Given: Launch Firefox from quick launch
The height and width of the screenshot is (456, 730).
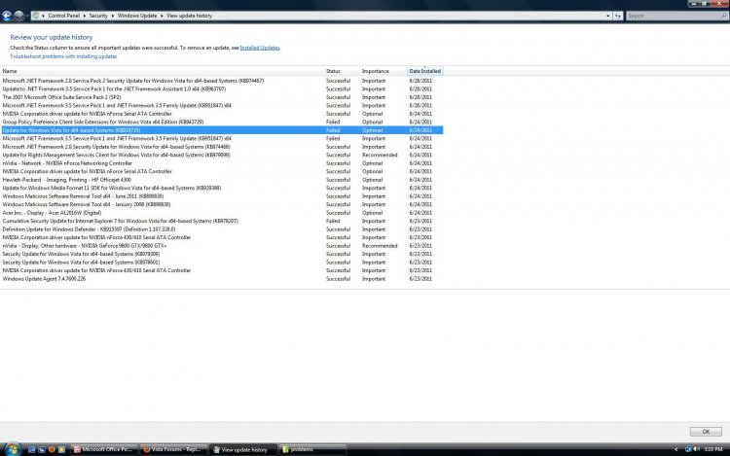Looking at the screenshot, I should coord(52,449).
